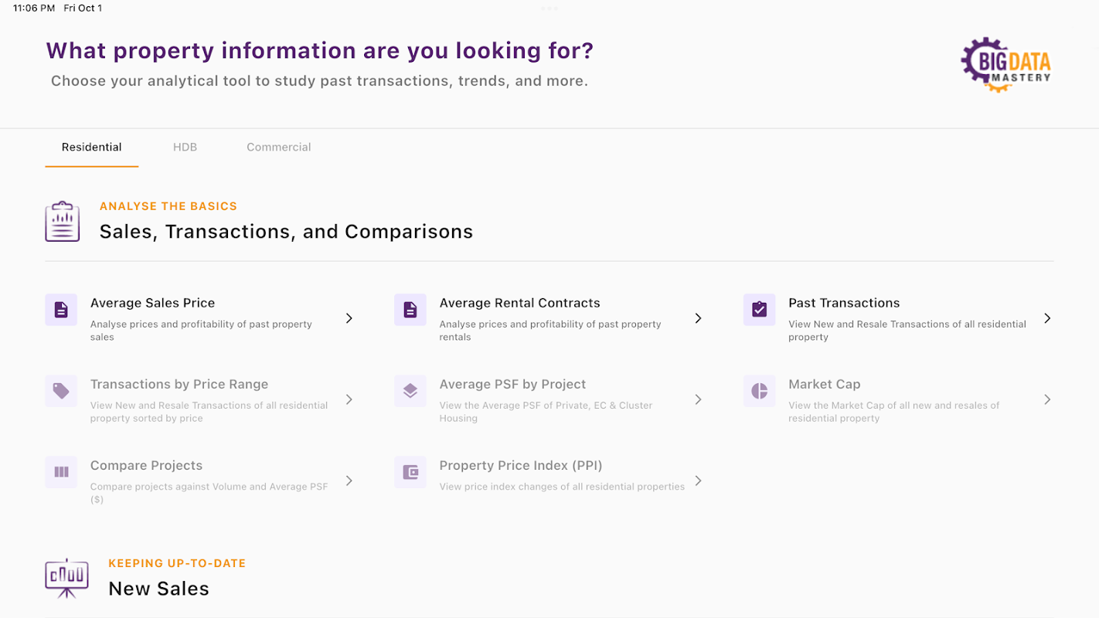The width and height of the screenshot is (1099, 618).
Task: Click the Transactions by Price Range tag icon
Action: coord(61,391)
